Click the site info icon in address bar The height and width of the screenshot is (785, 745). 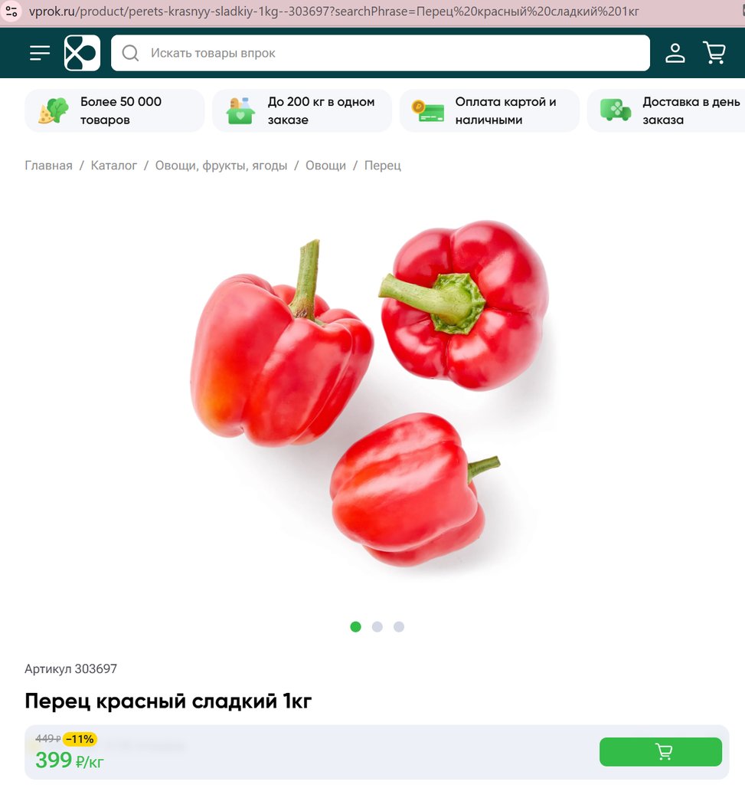11,11
